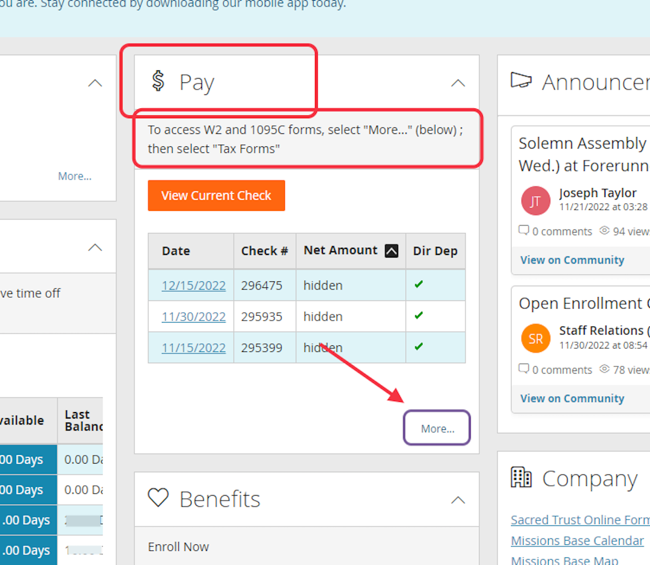Click the Check # column header

(264, 251)
